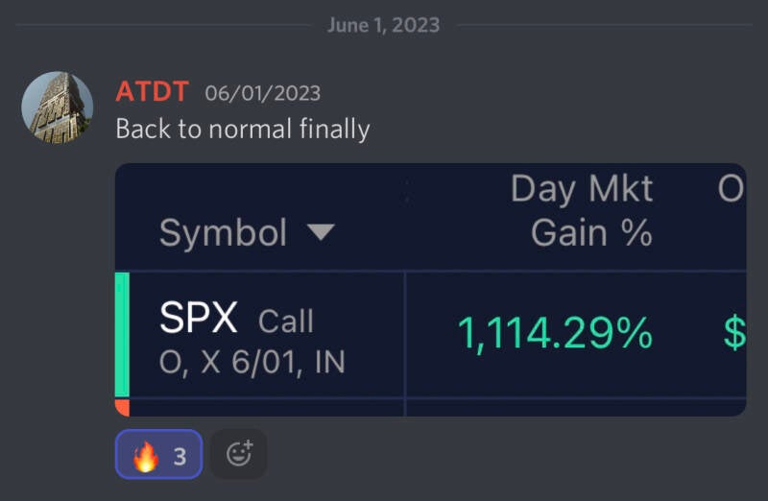Open the Symbol sort dropdown arrow
Image resolution: width=768 pixels, height=501 pixels.
(x=319, y=232)
